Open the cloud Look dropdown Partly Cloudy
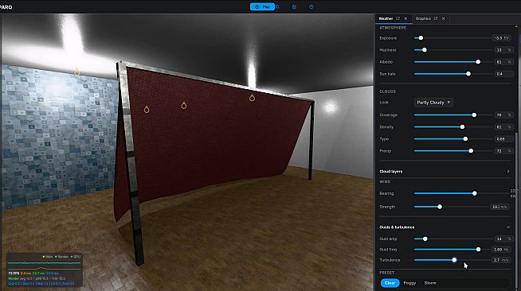 tap(433, 103)
